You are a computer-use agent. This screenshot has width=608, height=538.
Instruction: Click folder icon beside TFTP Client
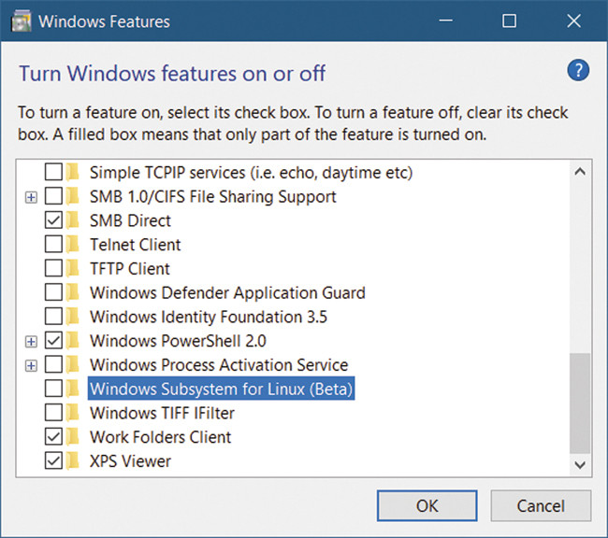[74, 269]
